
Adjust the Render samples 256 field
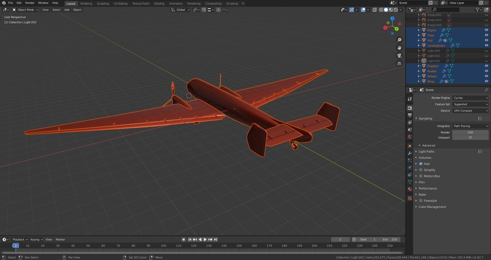click(x=470, y=132)
